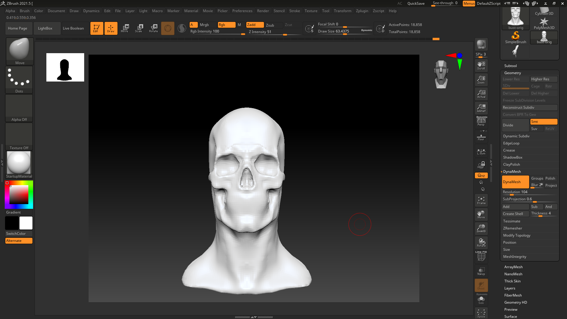Toggle the Floor grid icon
This screenshot has height=319, width=567.
click(481, 137)
